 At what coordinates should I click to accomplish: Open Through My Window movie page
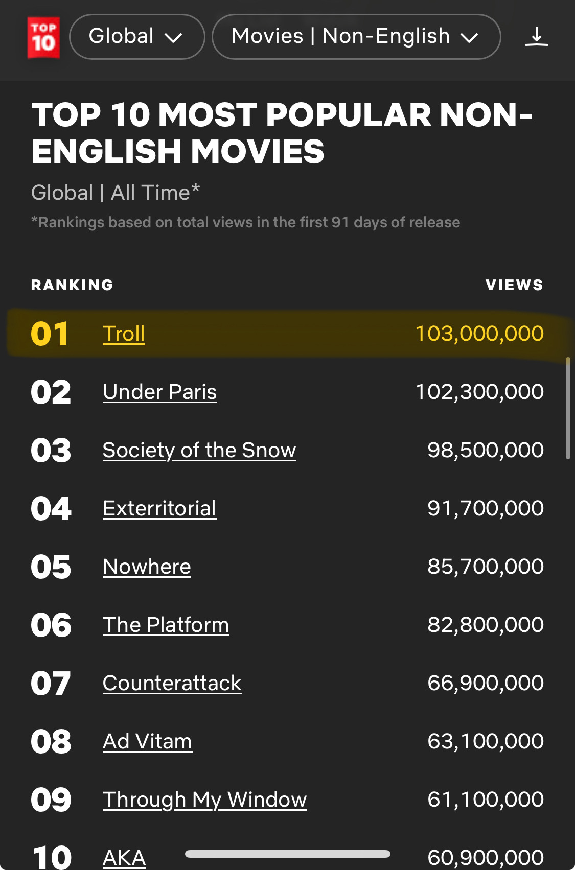click(x=204, y=800)
